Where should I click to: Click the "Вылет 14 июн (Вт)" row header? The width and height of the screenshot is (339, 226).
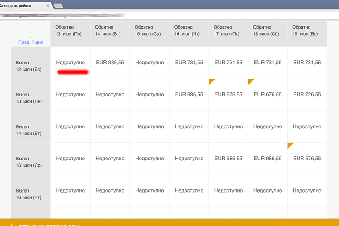pyautogui.click(x=31, y=127)
